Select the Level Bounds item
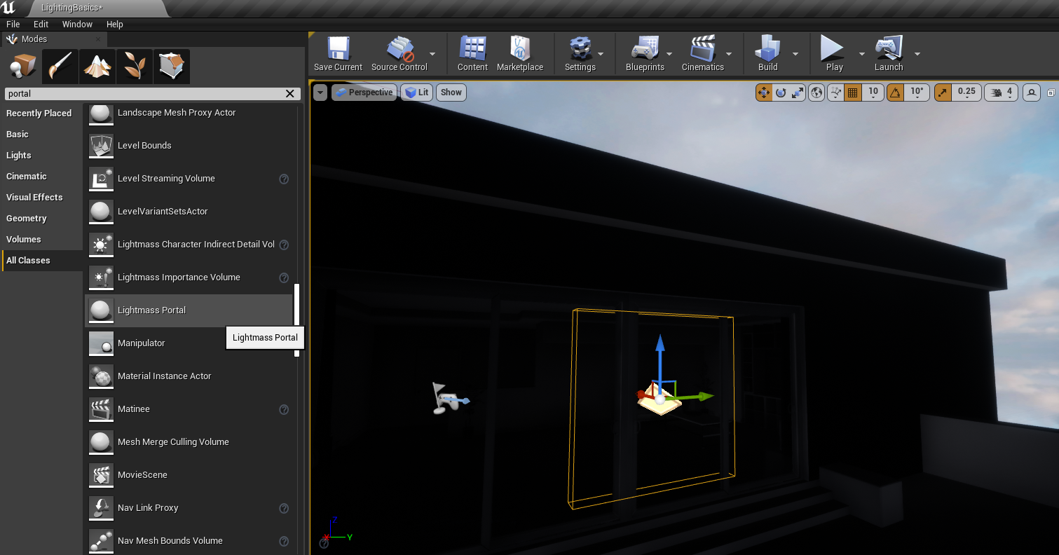 (x=189, y=145)
